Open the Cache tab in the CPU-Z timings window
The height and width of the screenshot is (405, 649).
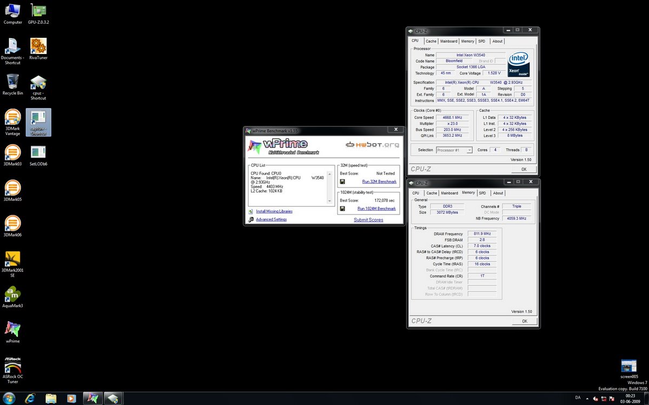coord(432,193)
